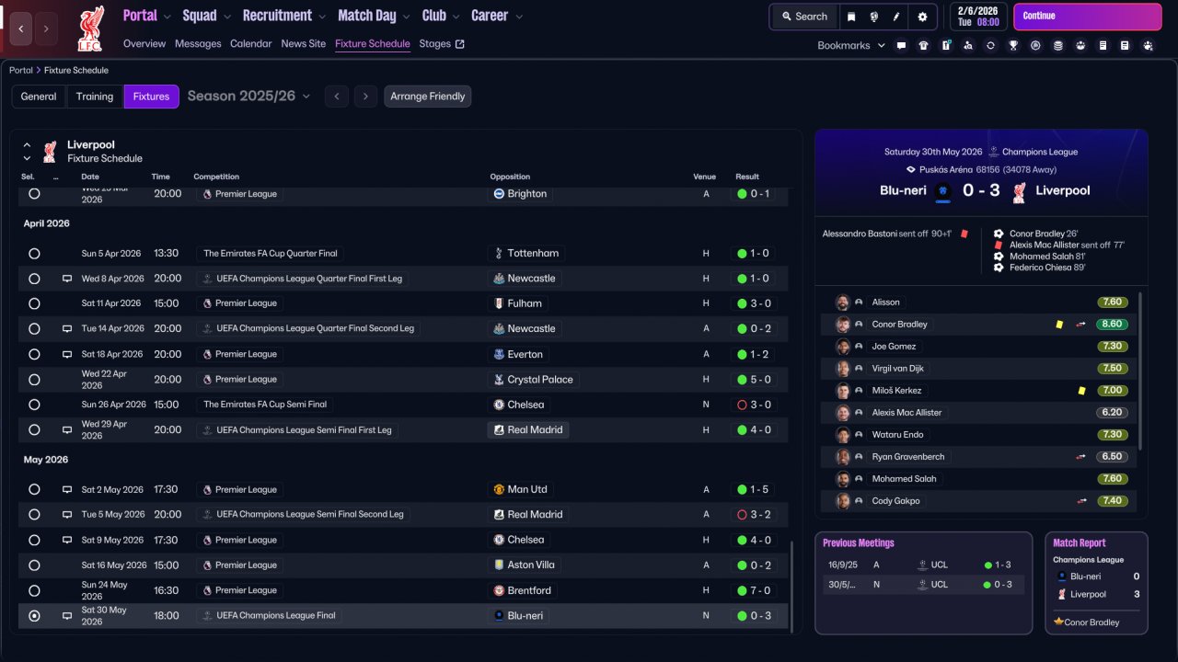Click the globe icon in top toolbar
This screenshot has height=662, width=1178.
click(874, 17)
